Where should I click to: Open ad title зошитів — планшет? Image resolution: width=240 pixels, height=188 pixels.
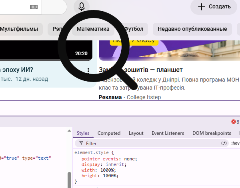pyautogui.click(x=141, y=70)
